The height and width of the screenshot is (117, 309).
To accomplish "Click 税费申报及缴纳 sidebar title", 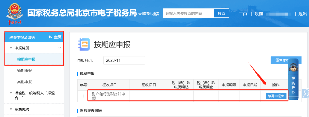I will 22,37.
